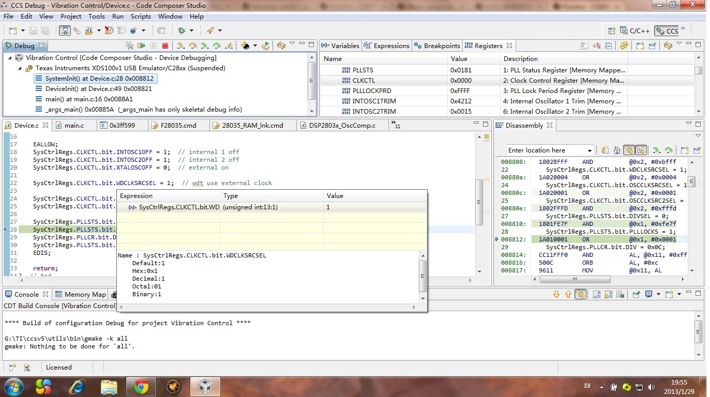Click the Assembly Step Over green icon
Image resolution: width=710 pixels, height=397 pixels.
pyautogui.click(x=217, y=45)
